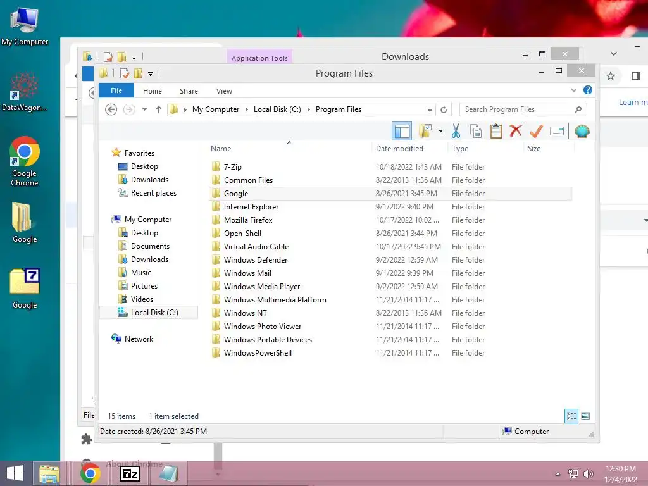The height and width of the screenshot is (486, 648).
Task: Select the Mozilla Firefox folder
Action: pyautogui.click(x=248, y=220)
